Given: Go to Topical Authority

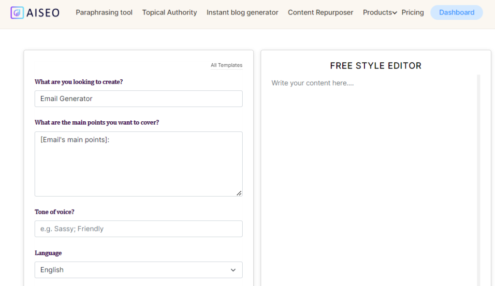Looking at the screenshot, I should tap(169, 13).
